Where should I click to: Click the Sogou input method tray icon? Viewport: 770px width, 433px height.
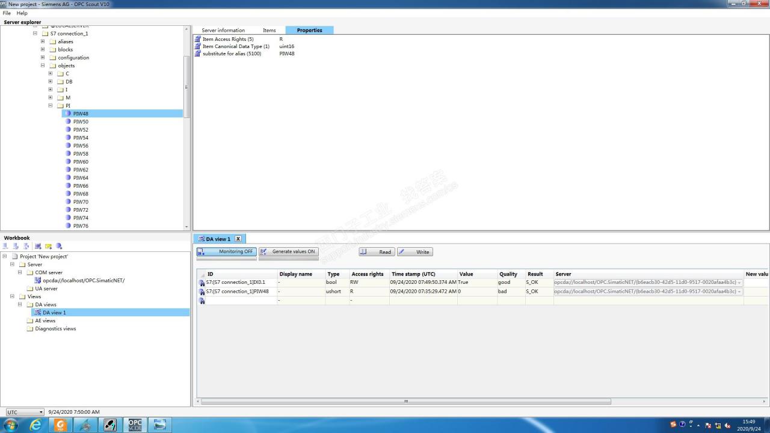click(673, 425)
